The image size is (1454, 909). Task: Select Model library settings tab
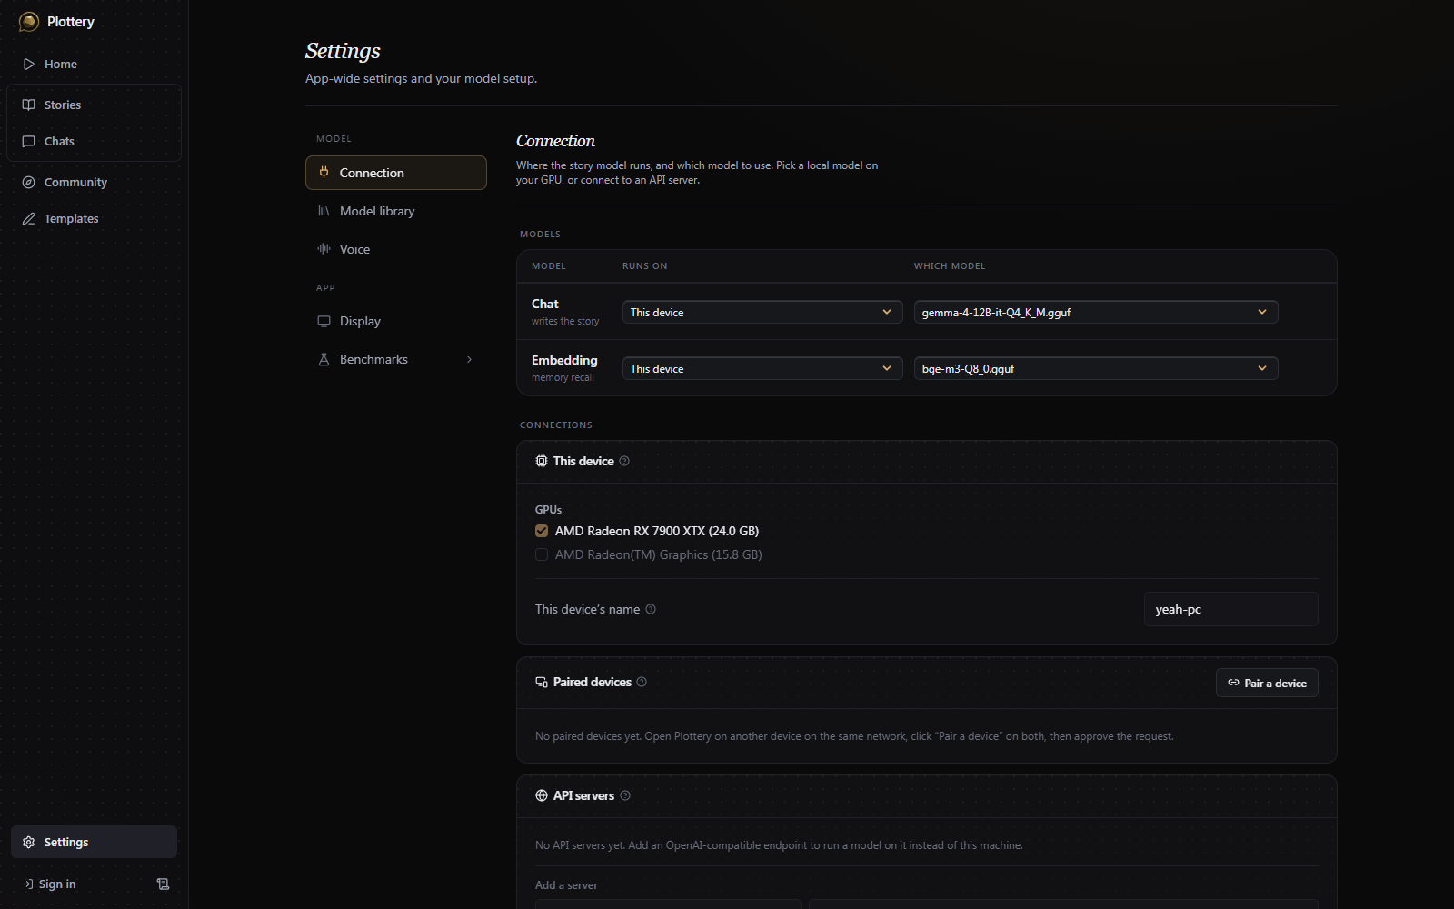pos(396,211)
